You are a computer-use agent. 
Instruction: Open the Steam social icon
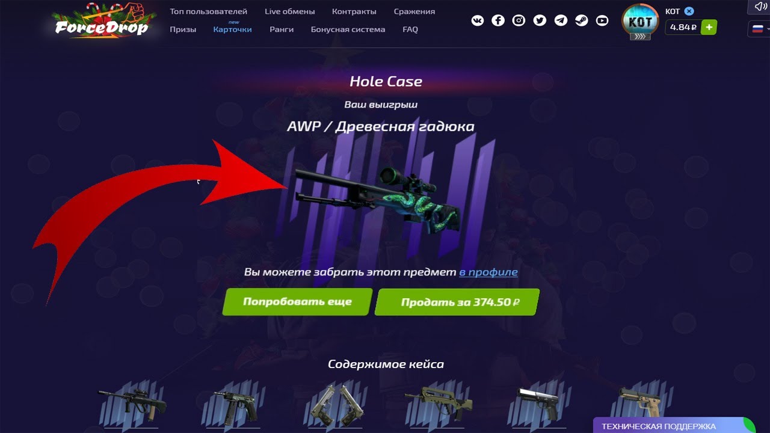pos(581,20)
